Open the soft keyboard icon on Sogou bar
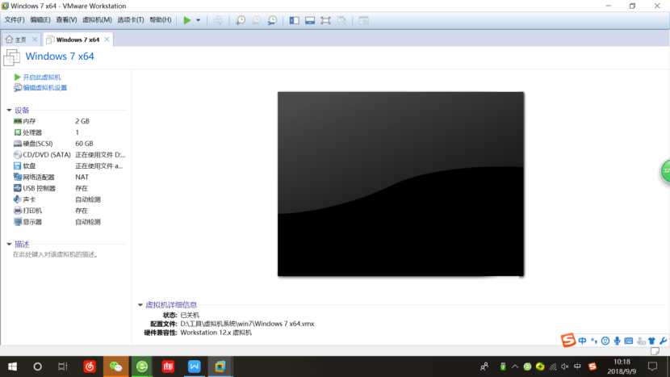Screen dimensions: 670x377 coord(629,341)
